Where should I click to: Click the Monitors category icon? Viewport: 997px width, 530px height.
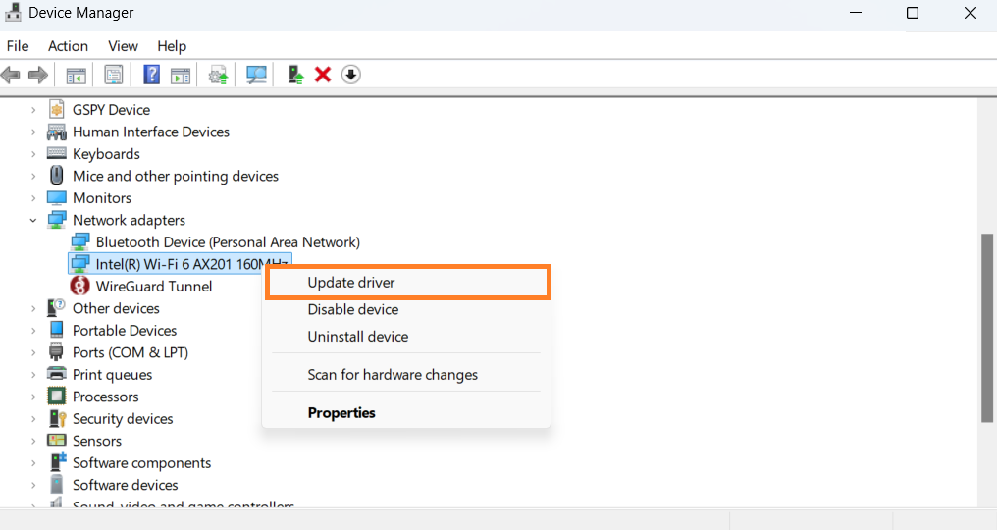[57, 198]
